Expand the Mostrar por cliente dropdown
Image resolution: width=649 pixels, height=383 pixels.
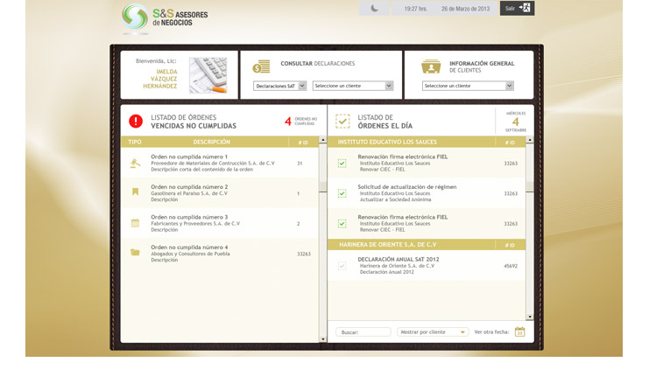click(433, 332)
